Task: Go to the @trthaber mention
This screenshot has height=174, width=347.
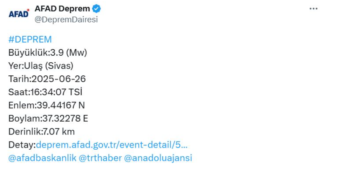Action: [100, 158]
